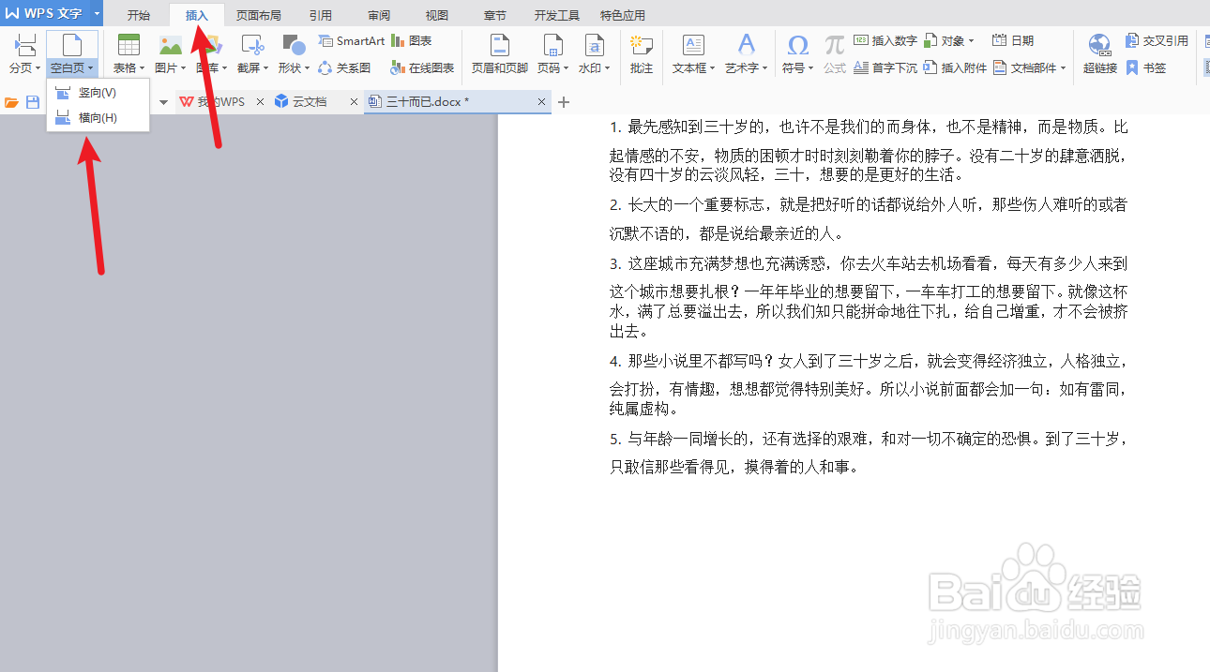This screenshot has height=672, width=1210.
Task: Insert a SmartArt graphic
Action: [352, 41]
